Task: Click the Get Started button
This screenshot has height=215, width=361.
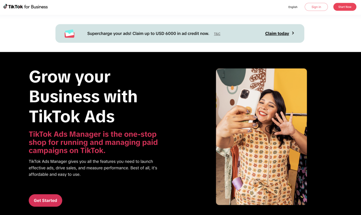Action: coord(45,201)
